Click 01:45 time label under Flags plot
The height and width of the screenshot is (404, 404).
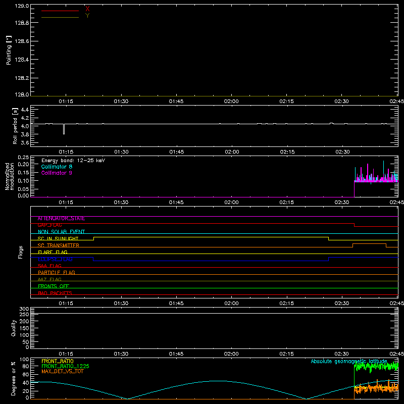[x=176, y=304]
